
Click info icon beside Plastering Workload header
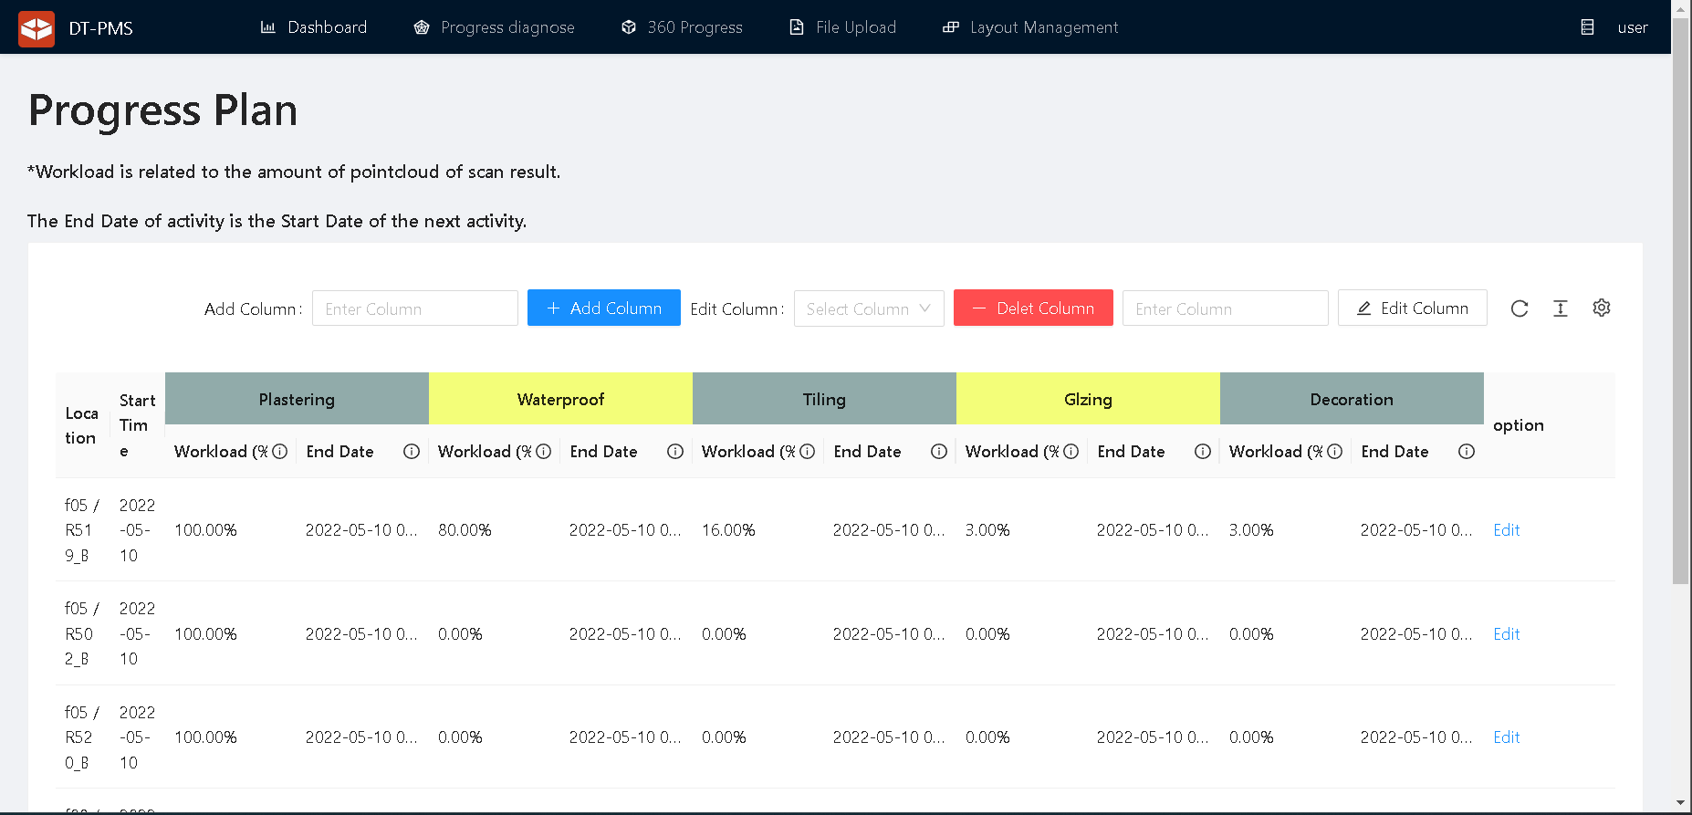pyautogui.click(x=280, y=452)
